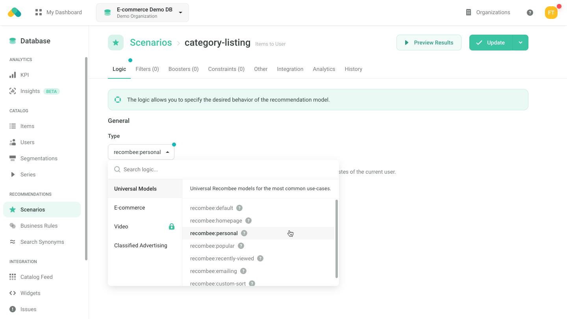Click the Series play icon

(x=13, y=174)
